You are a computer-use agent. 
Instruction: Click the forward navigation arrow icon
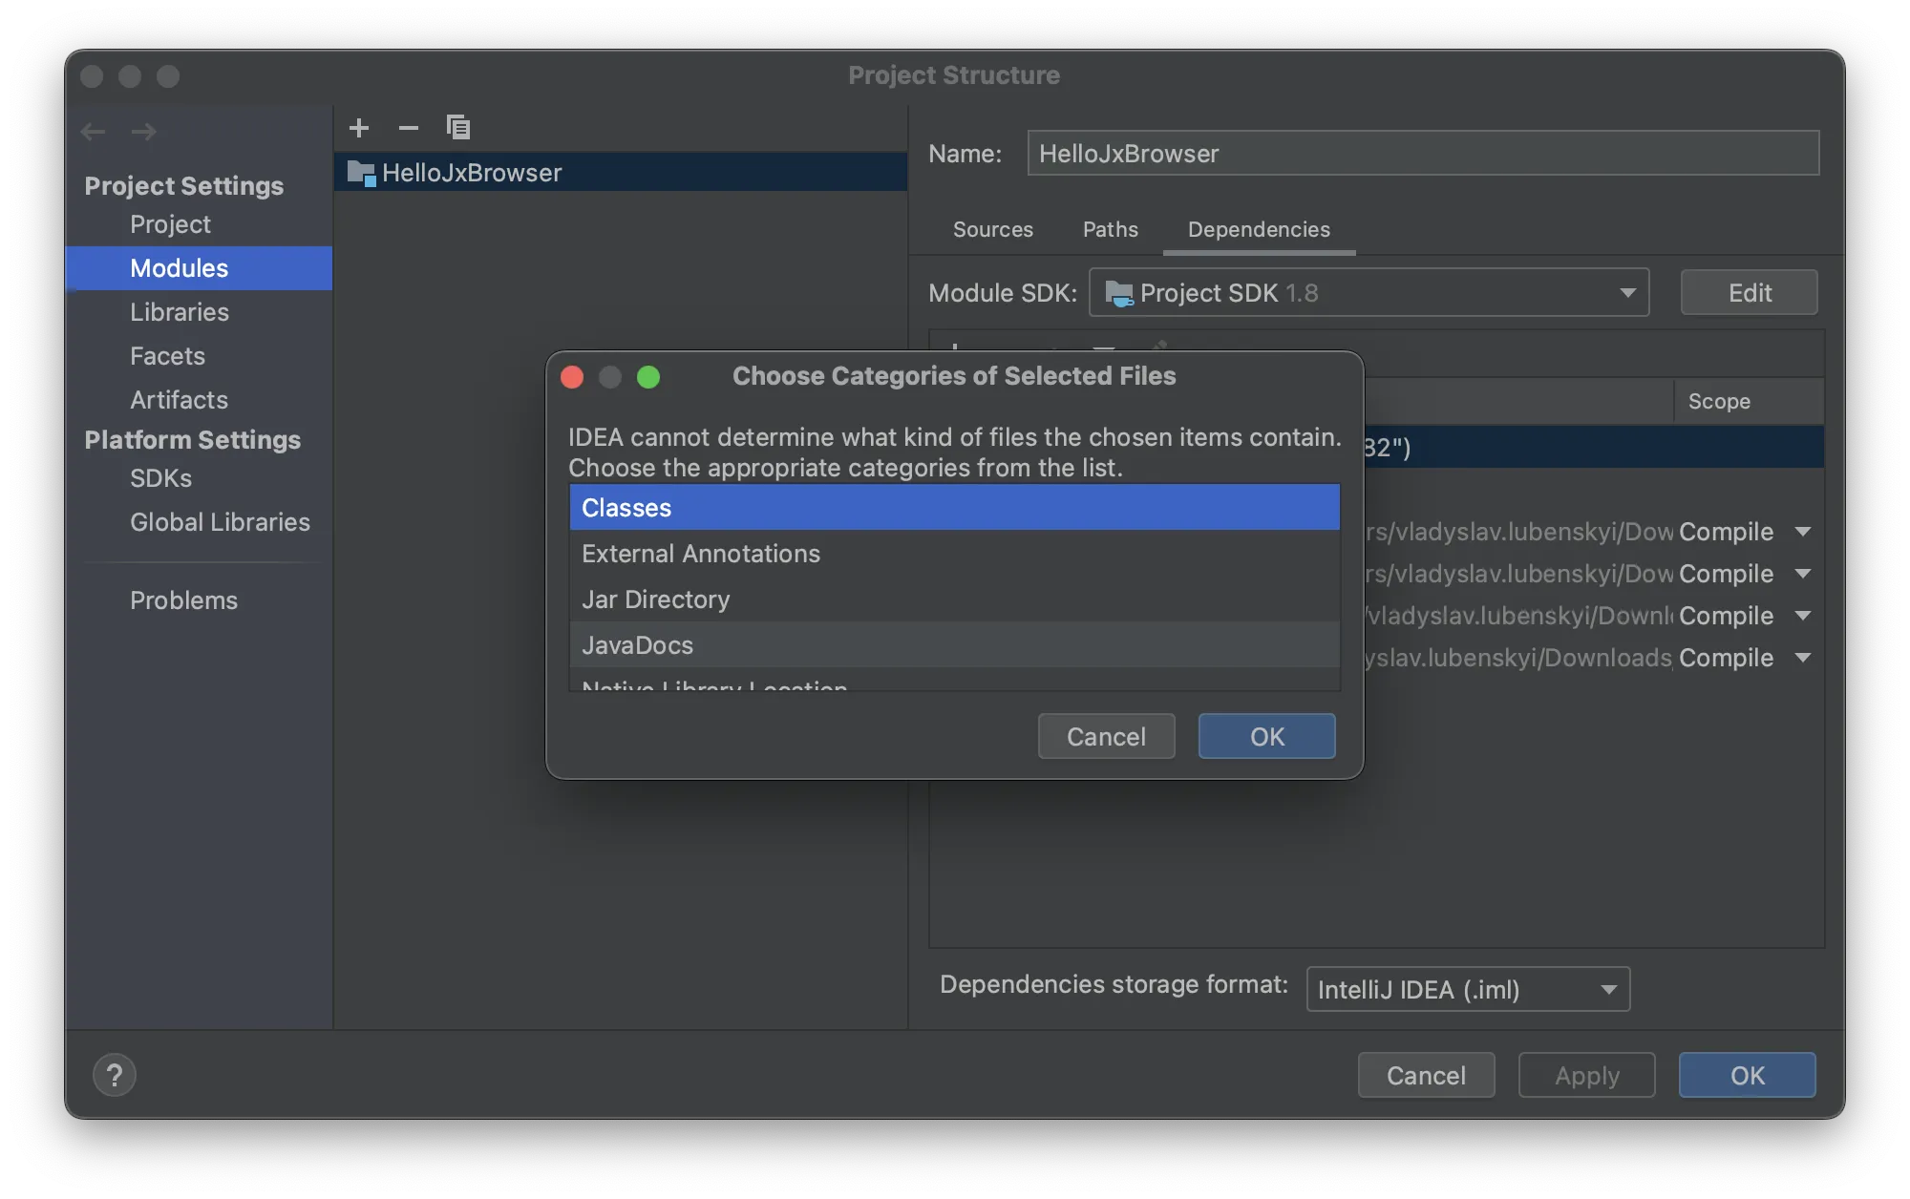click(144, 130)
